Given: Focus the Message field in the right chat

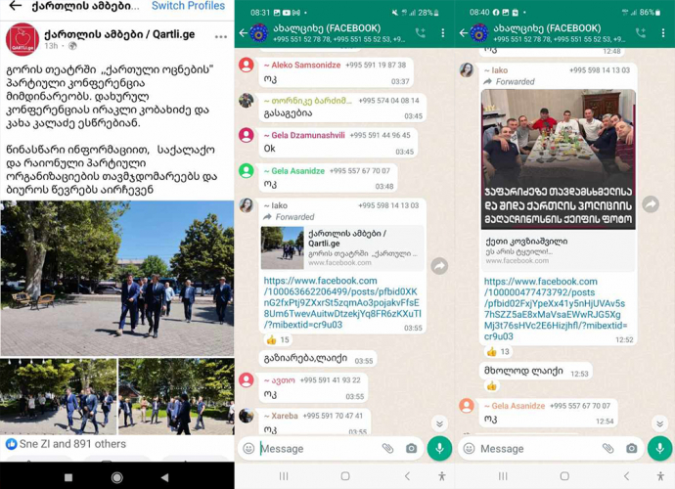Looking at the screenshot, I should [x=538, y=449].
